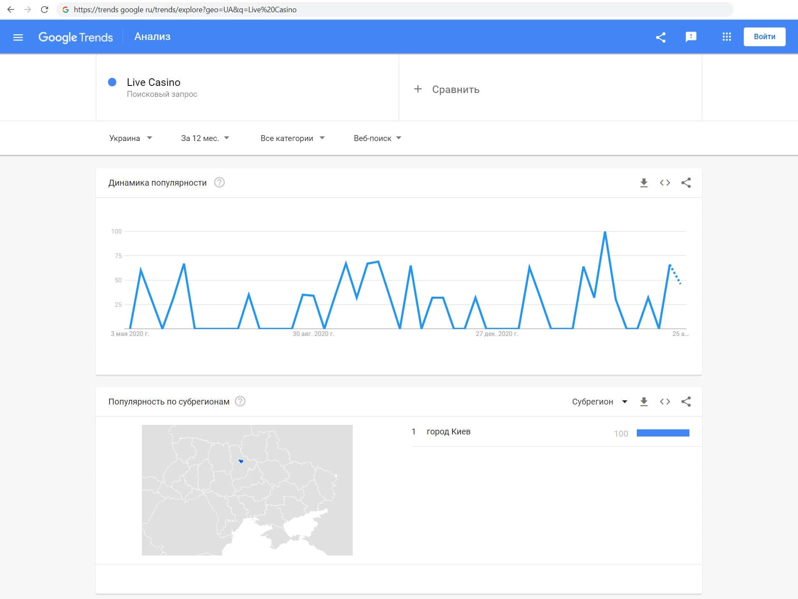This screenshot has height=599, width=798.
Task: Click город Киев in the region list
Action: click(449, 431)
